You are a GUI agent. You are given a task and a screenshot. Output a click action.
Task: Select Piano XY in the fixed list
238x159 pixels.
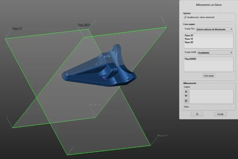[209, 35]
